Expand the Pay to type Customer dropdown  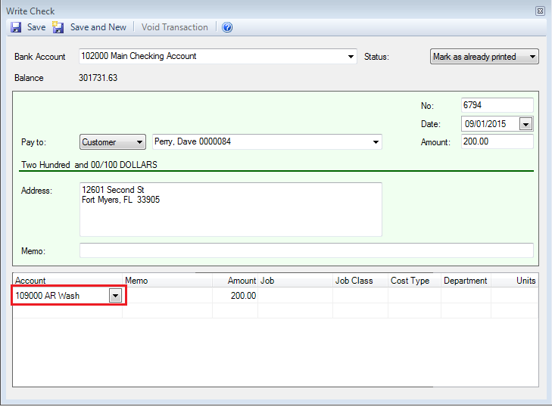pos(139,142)
